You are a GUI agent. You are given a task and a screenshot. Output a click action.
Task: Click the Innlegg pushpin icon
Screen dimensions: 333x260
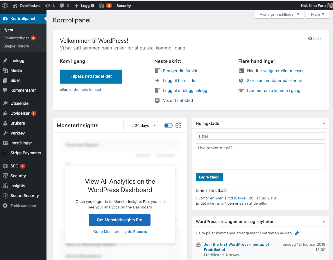point(5,61)
